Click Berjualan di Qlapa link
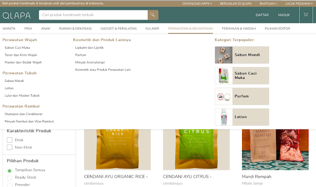Viewport: 316px width, 187px height. click(236, 3)
